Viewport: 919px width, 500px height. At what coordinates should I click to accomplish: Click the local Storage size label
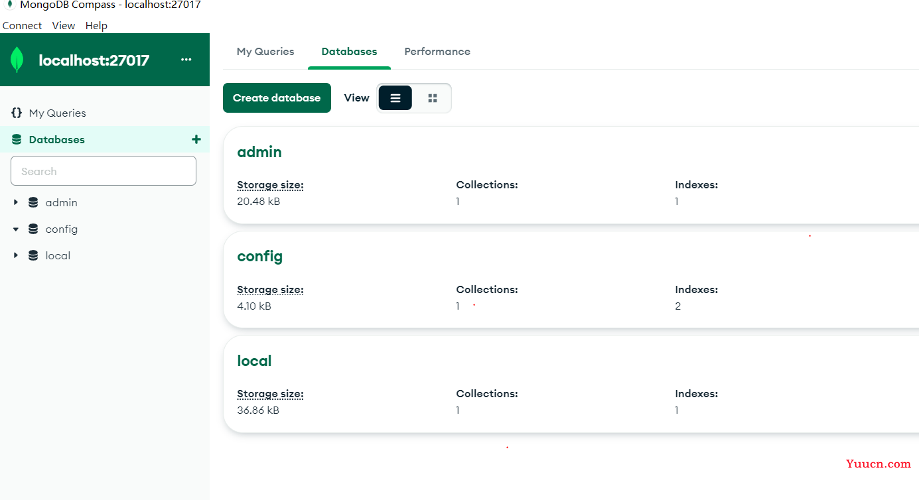pyautogui.click(x=270, y=394)
